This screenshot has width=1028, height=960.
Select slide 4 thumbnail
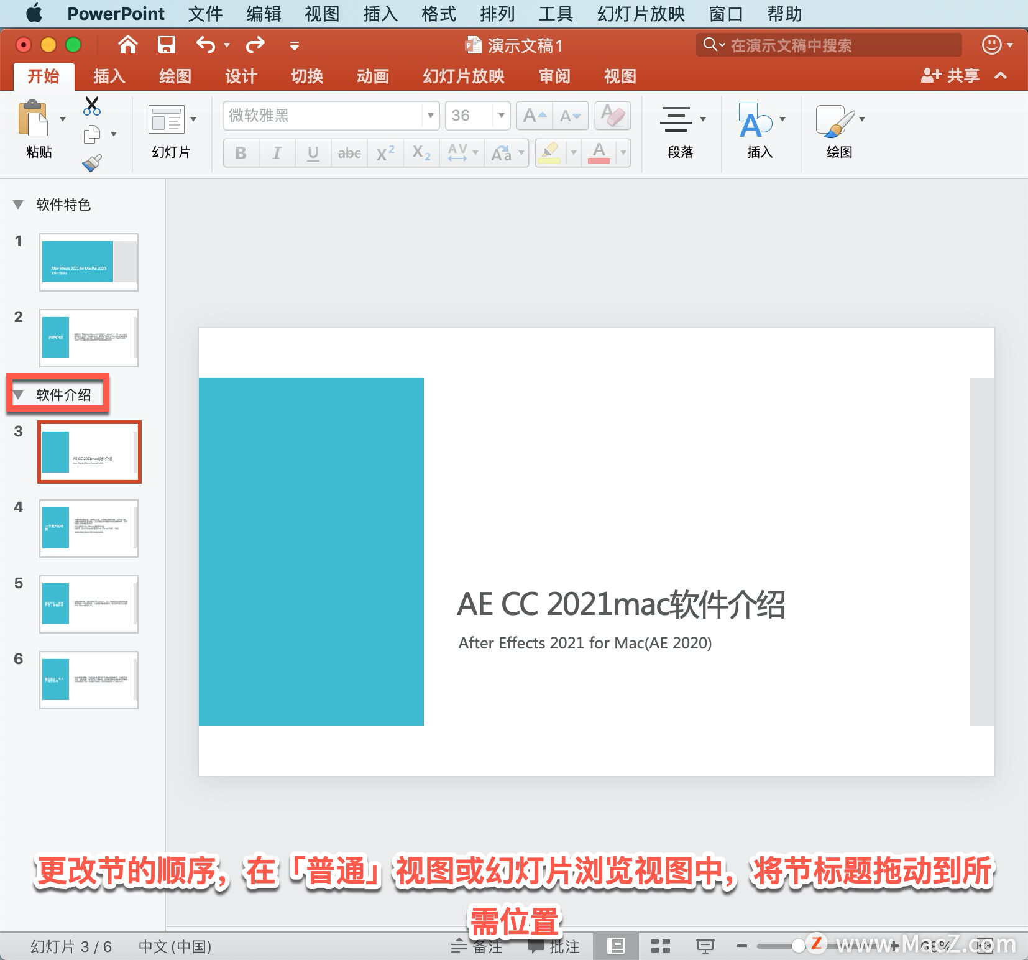coord(89,528)
